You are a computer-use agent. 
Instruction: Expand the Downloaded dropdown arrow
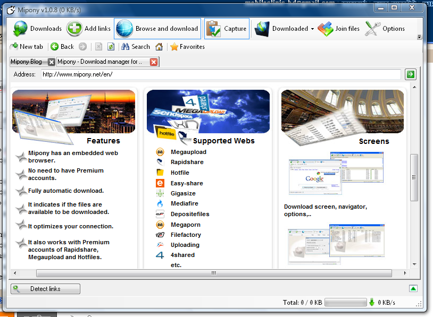[312, 29]
